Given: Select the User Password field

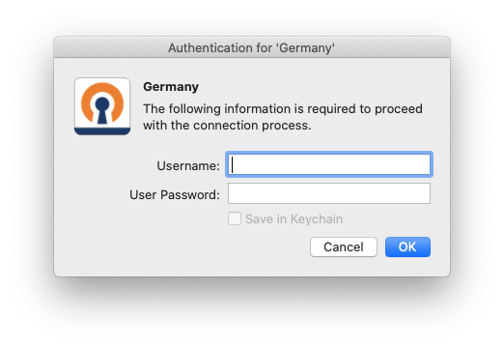Looking at the screenshot, I should (x=329, y=193).
